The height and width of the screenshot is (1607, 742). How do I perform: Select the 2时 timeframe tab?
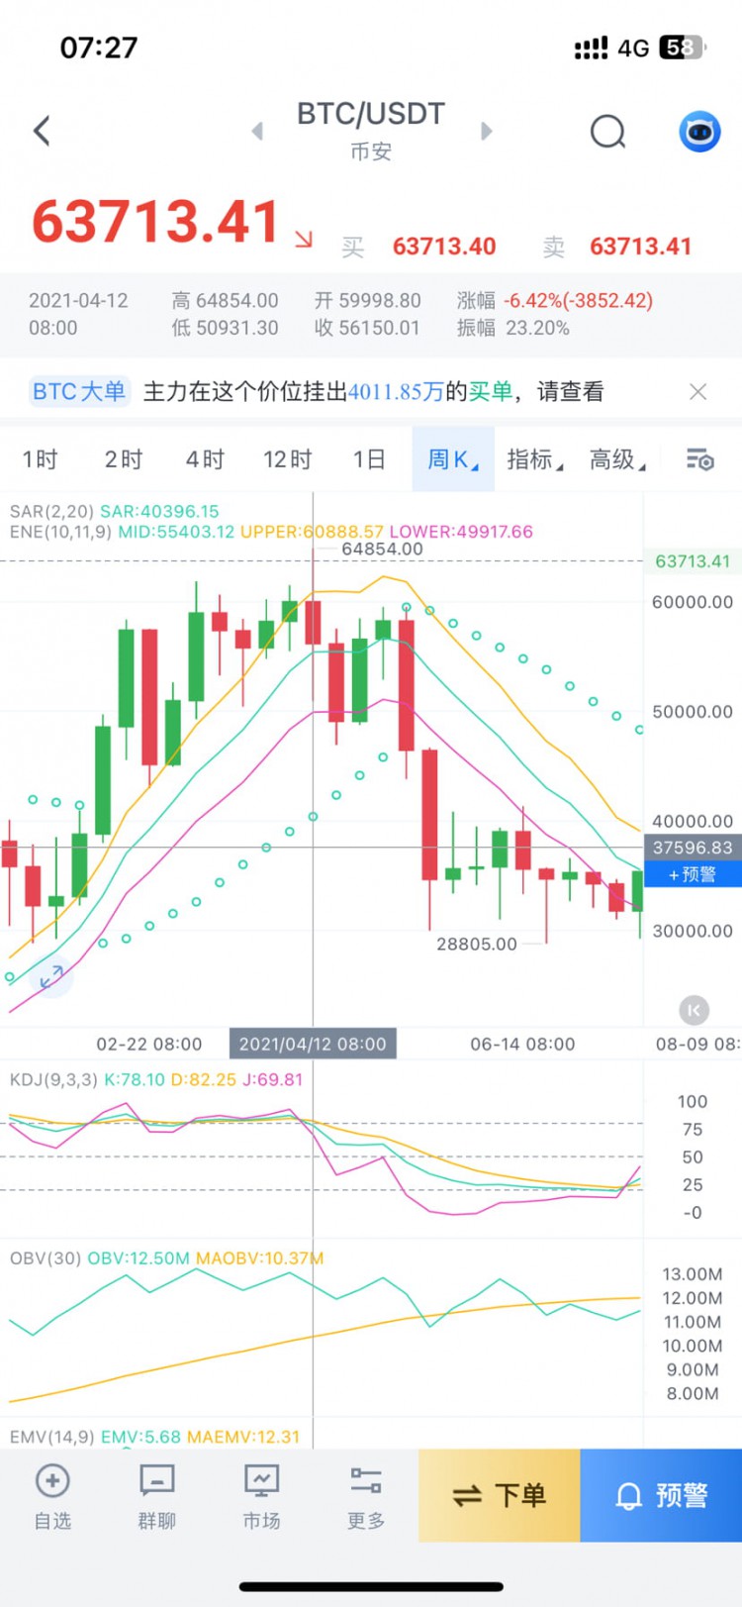click(124, 459)
